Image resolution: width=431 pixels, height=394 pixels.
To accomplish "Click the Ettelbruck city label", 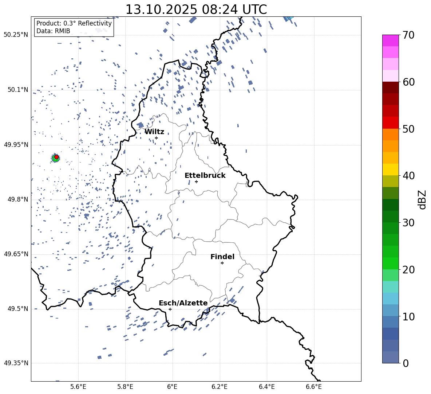I will pos(205,175).
